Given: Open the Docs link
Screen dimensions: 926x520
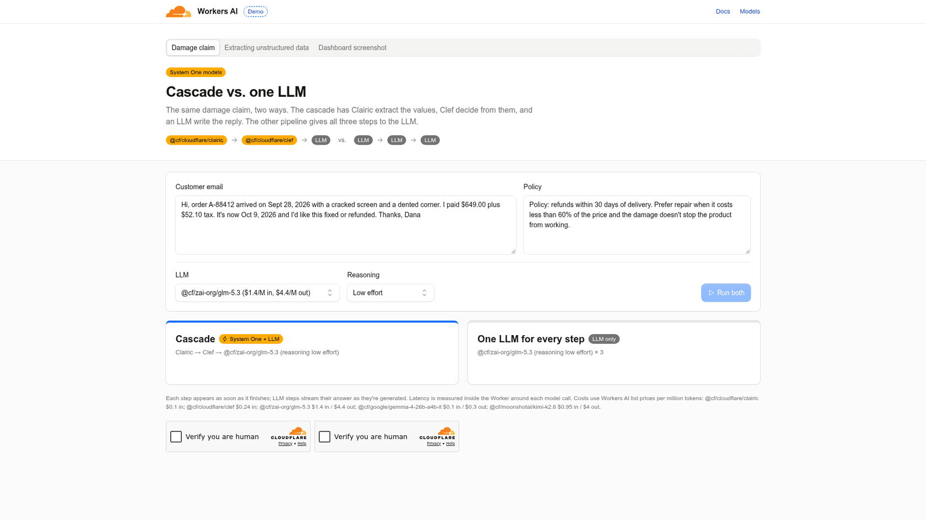Looking at the screenshot, I should tap(723, 12).
